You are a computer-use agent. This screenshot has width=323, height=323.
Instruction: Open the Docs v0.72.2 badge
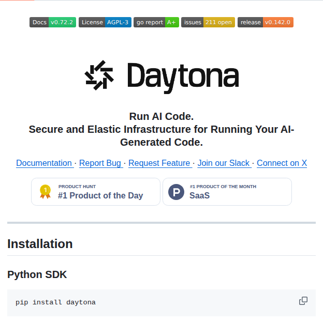(x=53, y=22)
